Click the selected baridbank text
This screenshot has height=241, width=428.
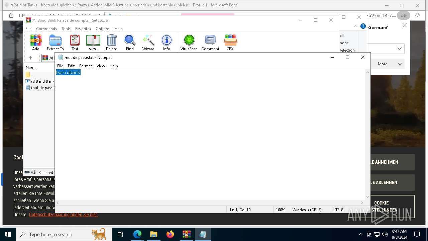[x=68, y=72]
